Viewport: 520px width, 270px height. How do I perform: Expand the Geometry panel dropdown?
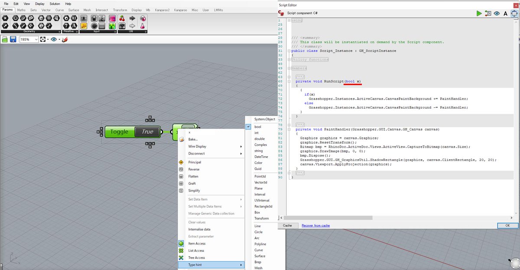(58, 32)
